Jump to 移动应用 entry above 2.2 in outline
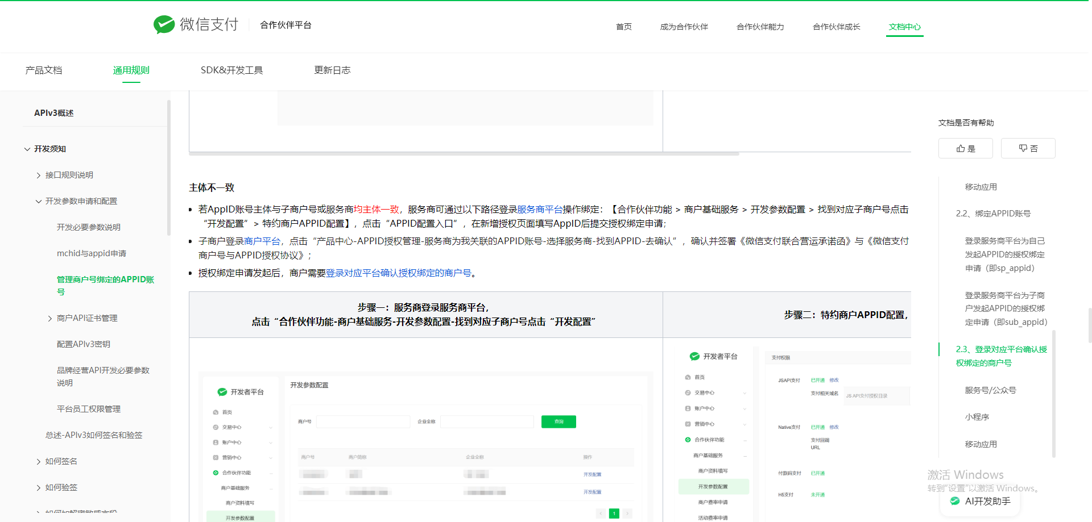This screenshot has height=522, width=1092. [x=981, y=187]
